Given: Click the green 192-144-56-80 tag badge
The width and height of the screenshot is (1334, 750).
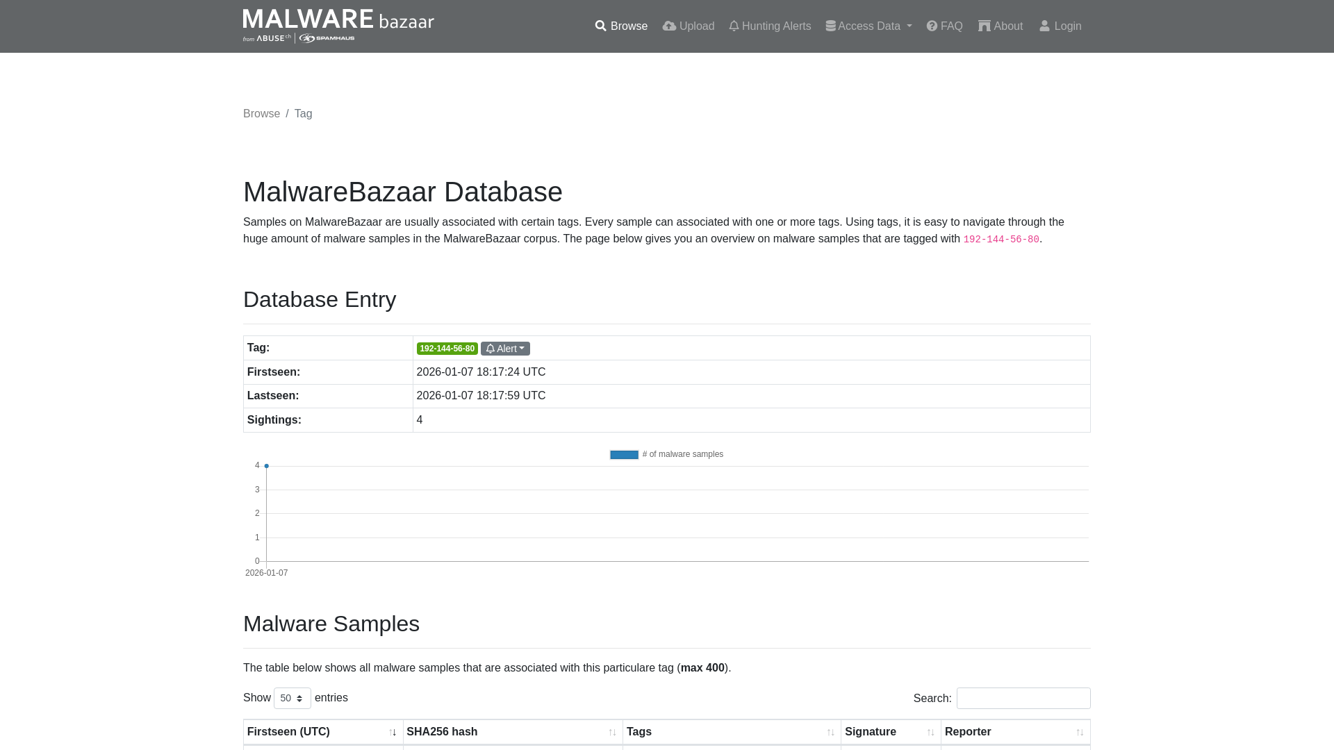Looking at the screenshot, I should (447, 349).
